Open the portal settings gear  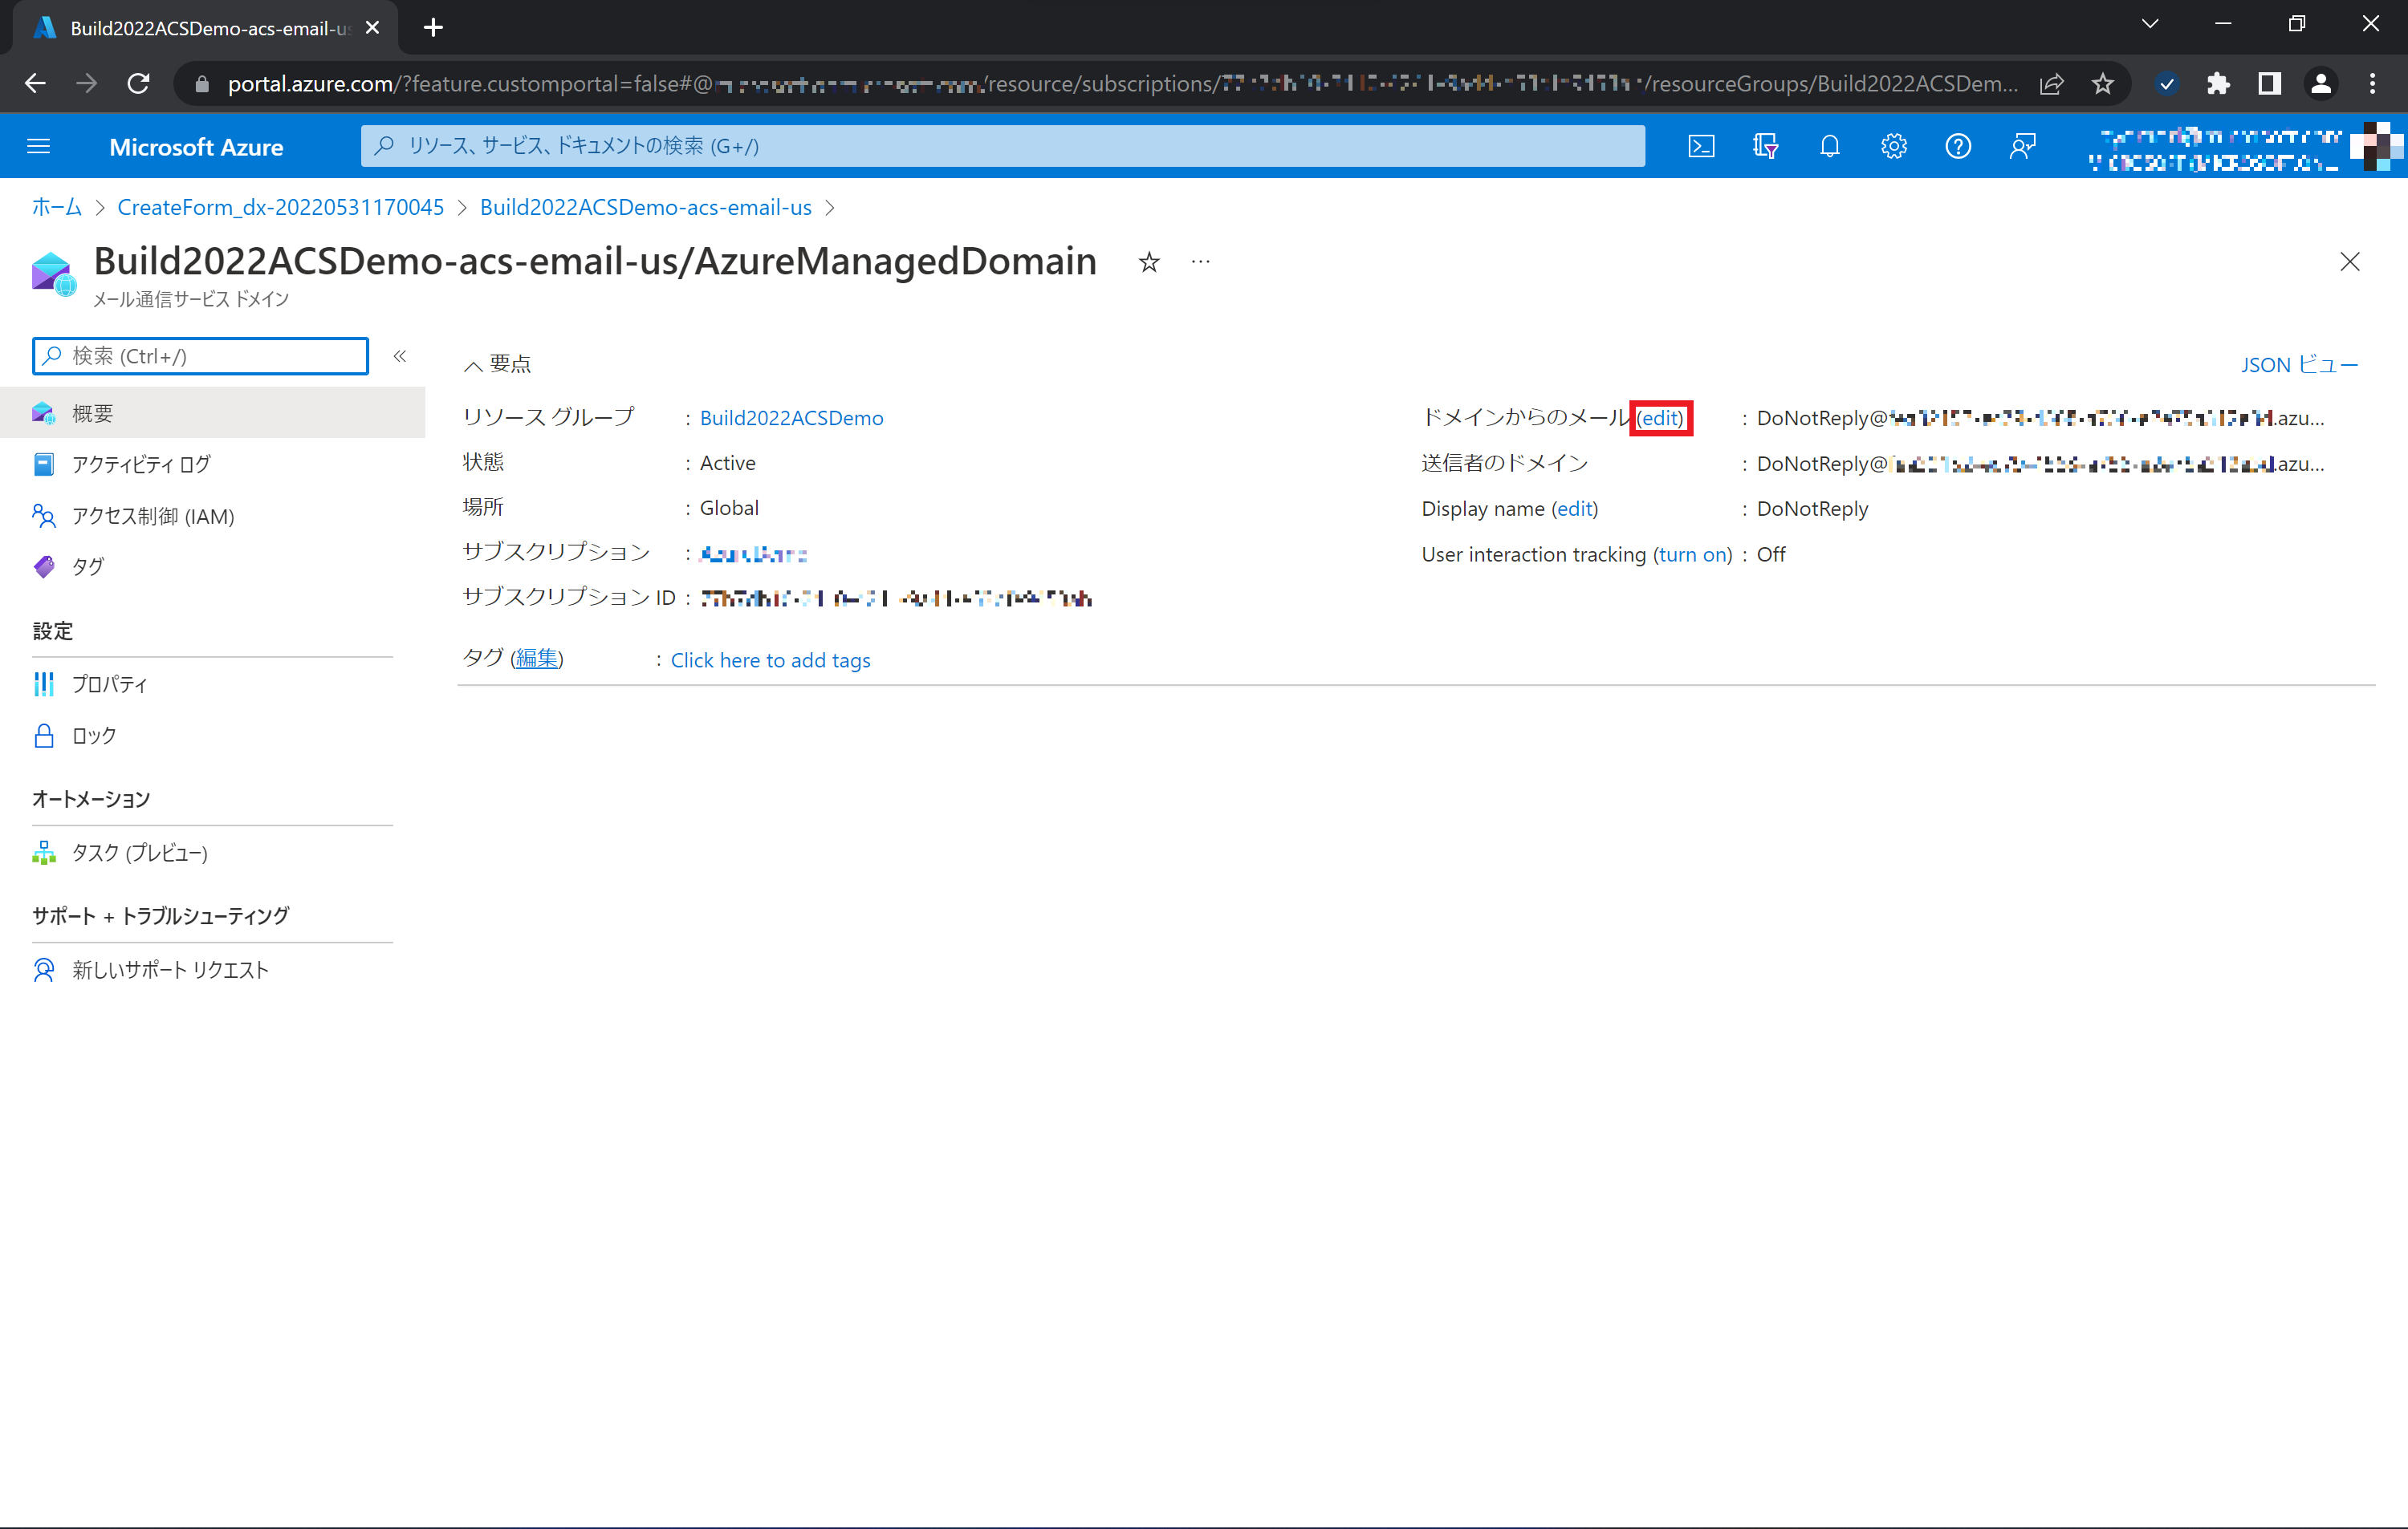click(1894, 146)
